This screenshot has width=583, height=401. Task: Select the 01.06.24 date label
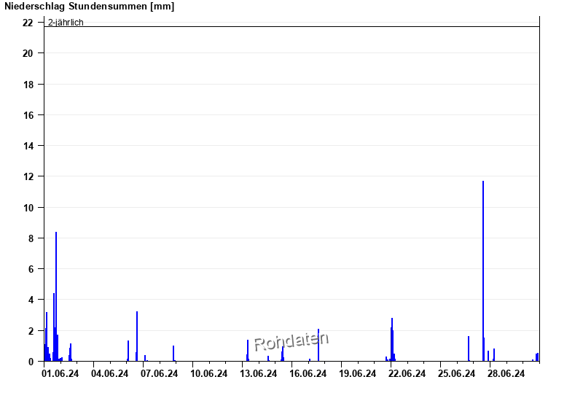60,374
